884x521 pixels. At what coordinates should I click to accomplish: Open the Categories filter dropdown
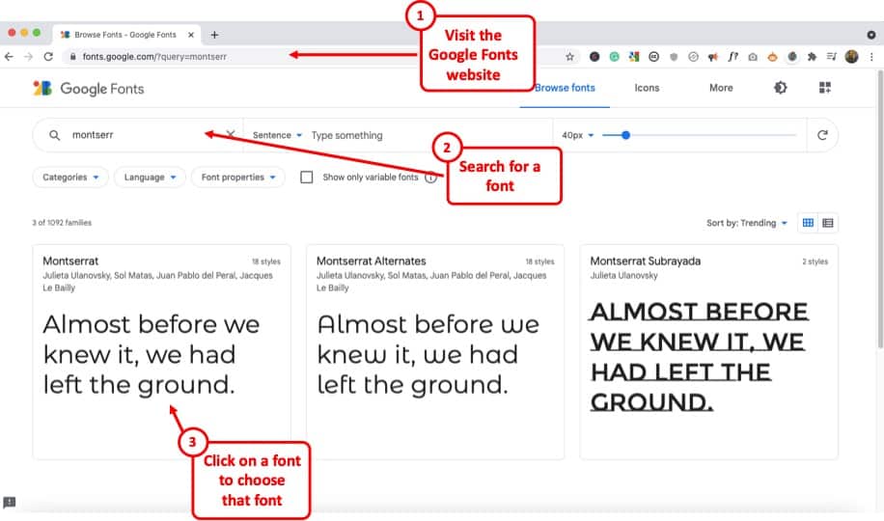pos(70,178)
